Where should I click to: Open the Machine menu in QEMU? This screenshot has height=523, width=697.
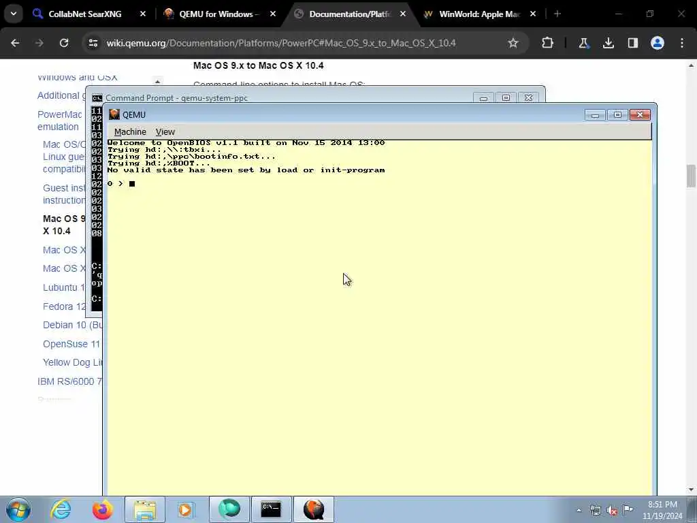130,131
